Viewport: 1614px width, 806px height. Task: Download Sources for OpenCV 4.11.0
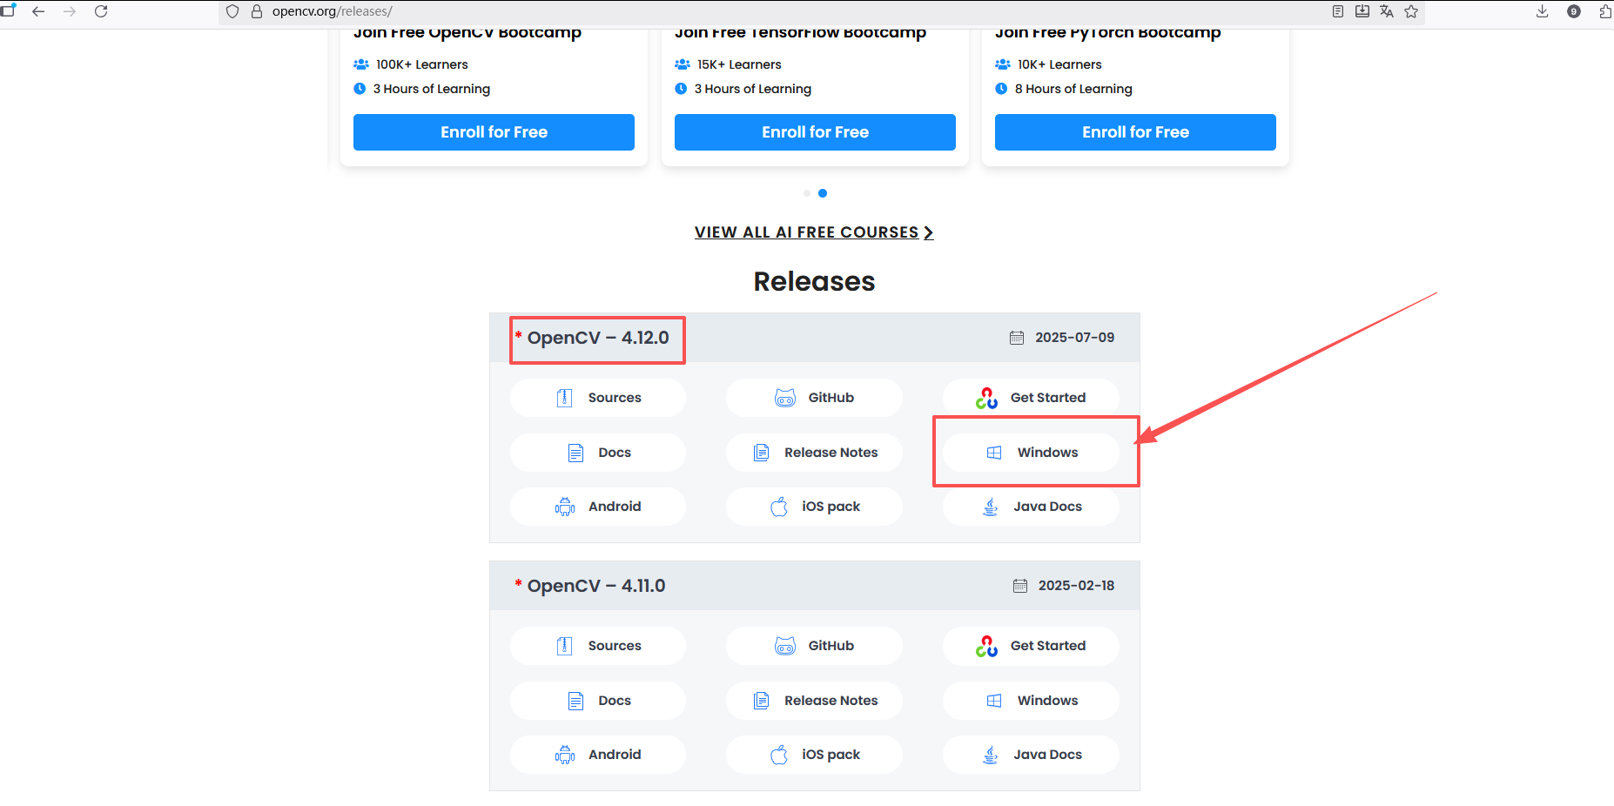tap(598, 646)
